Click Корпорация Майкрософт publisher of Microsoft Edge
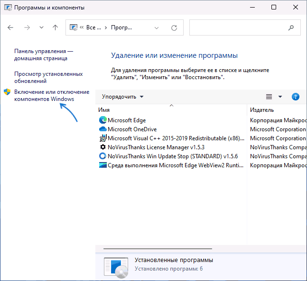This screenshot has width=307, height=281. pyautogui.click(x=278, y=120)
